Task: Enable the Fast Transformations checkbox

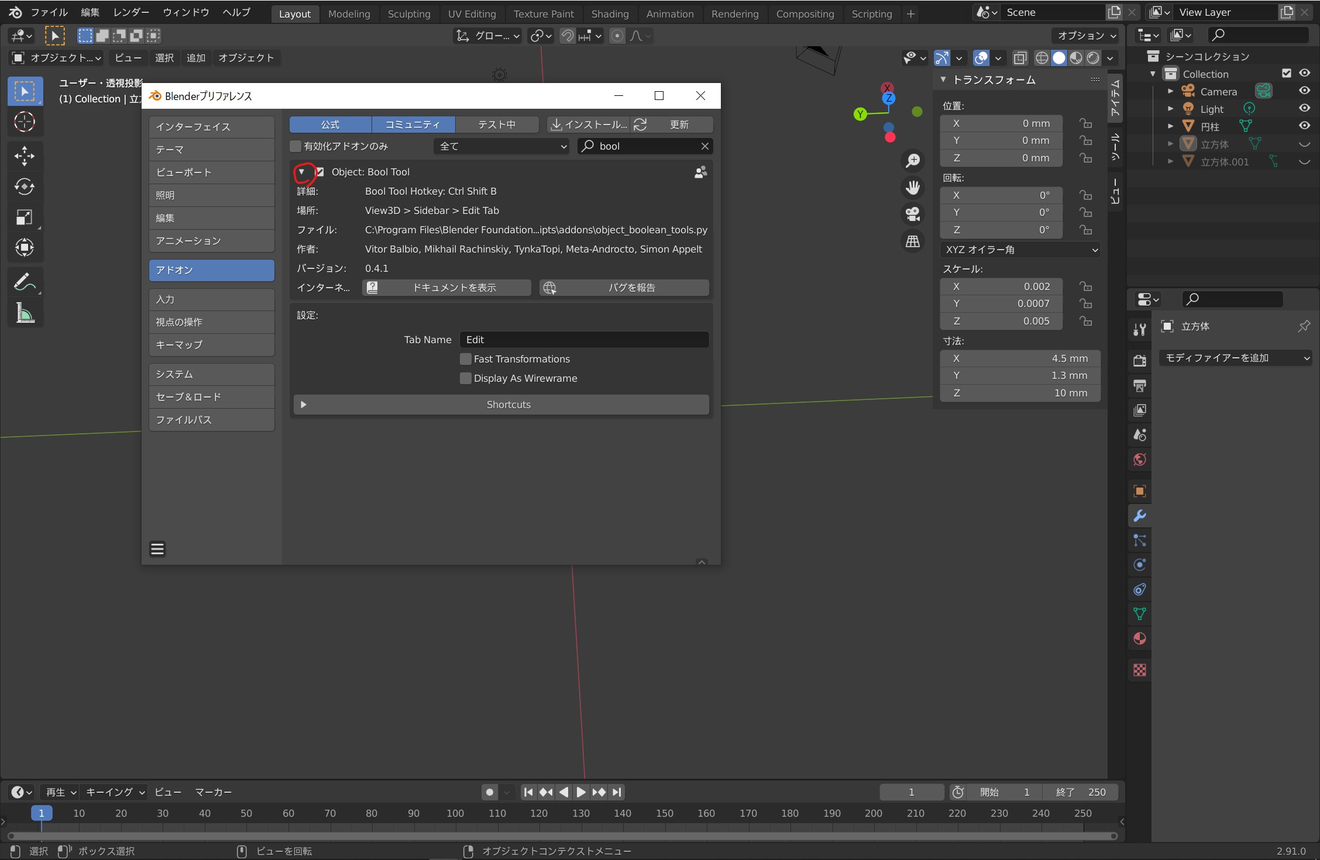Action: coord(466,359)
